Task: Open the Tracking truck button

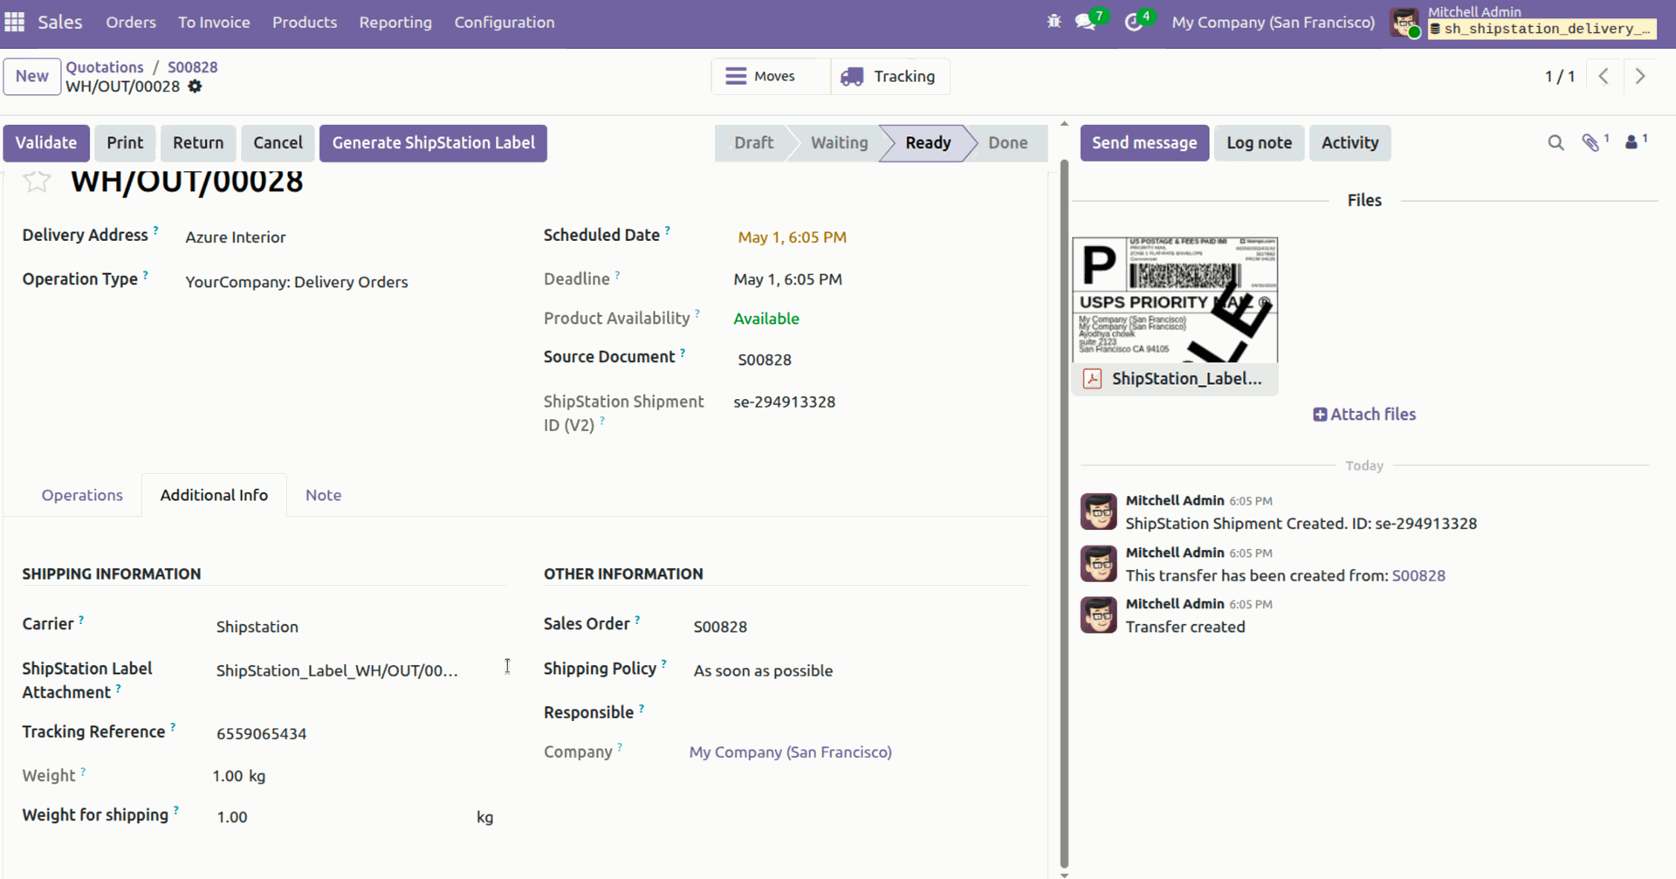Action: pyautogui.click(x=890, y=76)
